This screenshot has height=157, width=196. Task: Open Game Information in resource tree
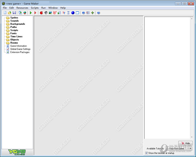click(17, 46)
